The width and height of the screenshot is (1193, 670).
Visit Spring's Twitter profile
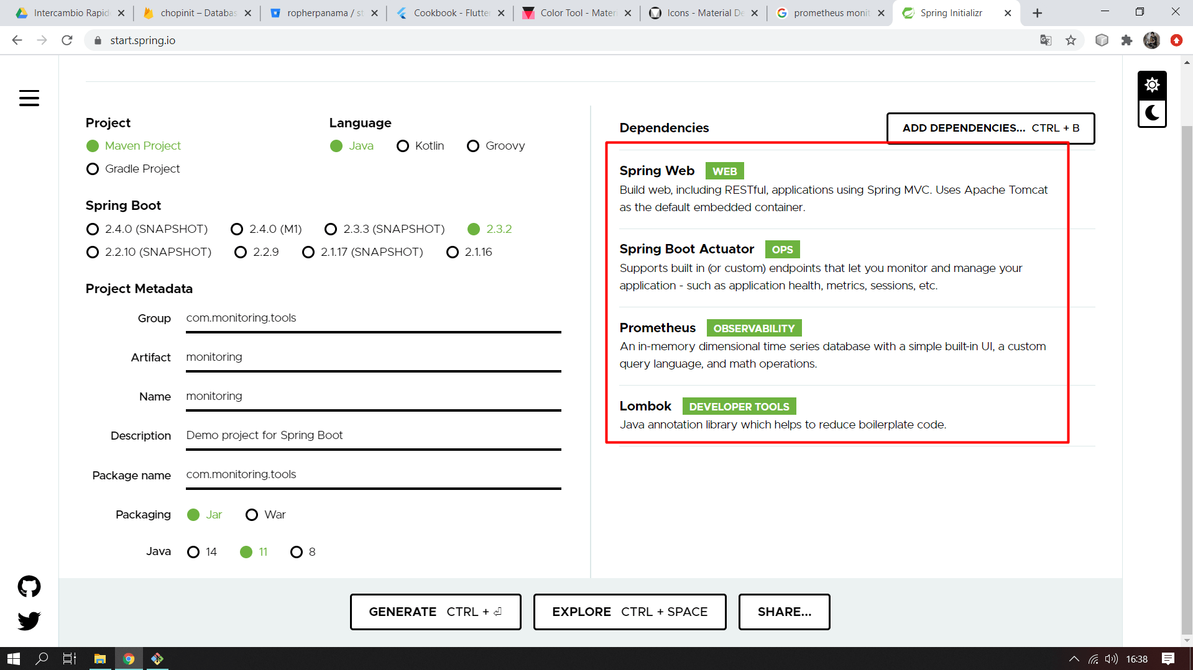coord(29,620)
